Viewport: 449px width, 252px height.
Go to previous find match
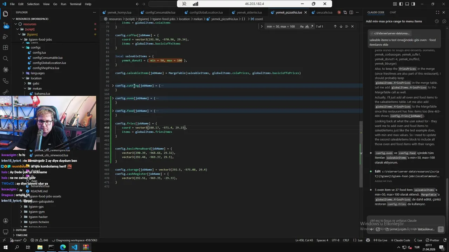[335, 26]
